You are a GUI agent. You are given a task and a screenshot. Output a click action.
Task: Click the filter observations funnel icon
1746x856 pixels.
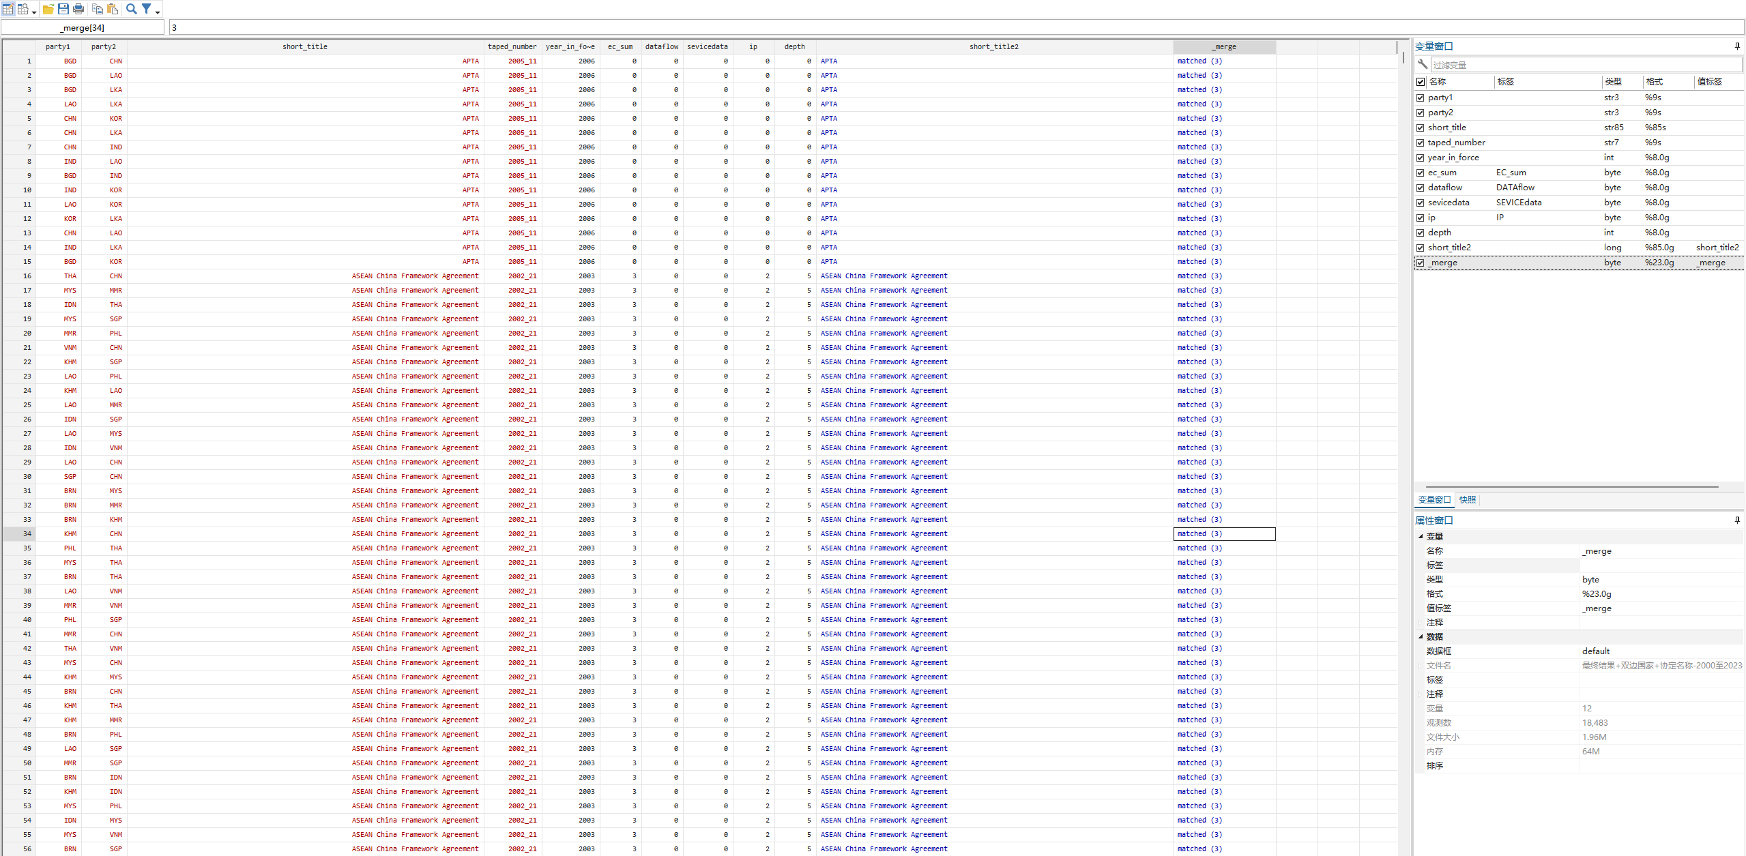(146, 9)
